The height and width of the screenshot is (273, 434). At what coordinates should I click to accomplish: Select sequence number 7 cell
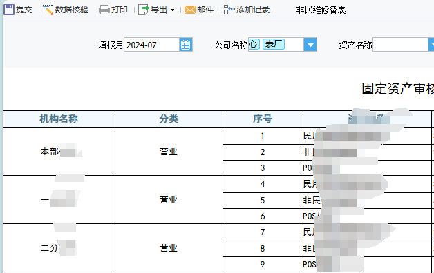(x=262, y=232)
